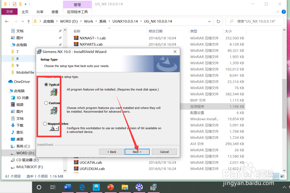
Task: Select the Typical setup radio button
Action: click(46, 84)
